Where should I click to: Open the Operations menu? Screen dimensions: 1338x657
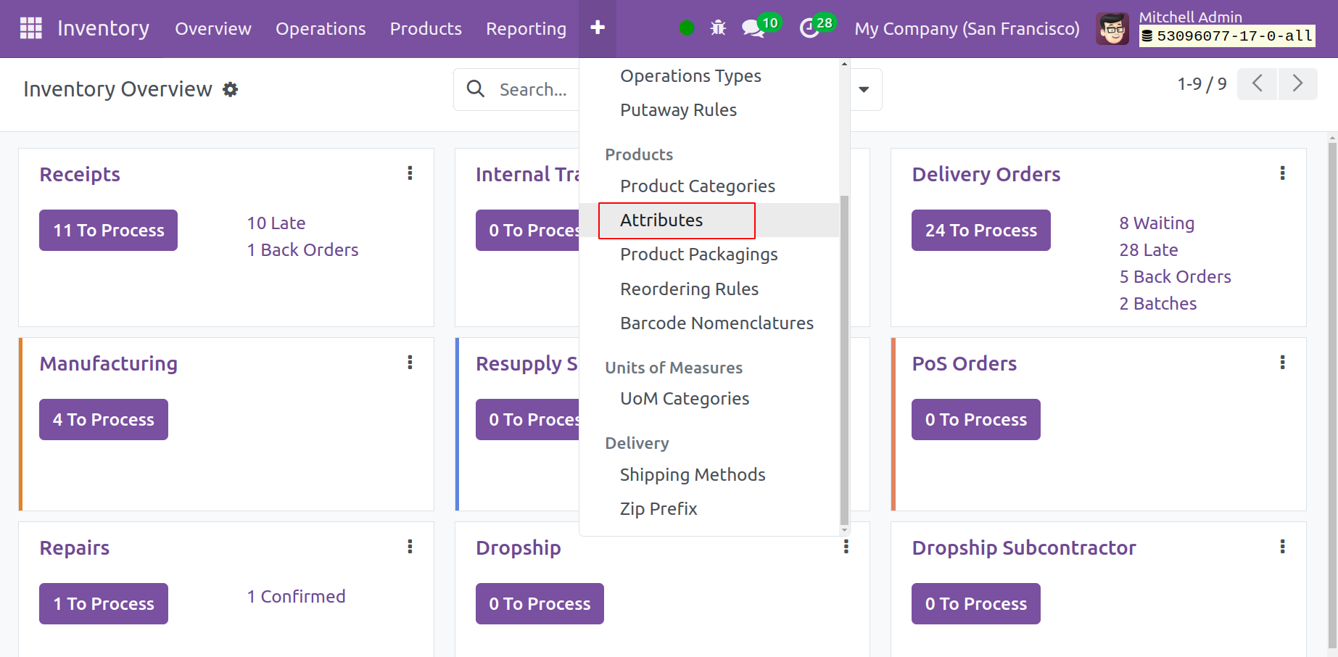point(320,29)
